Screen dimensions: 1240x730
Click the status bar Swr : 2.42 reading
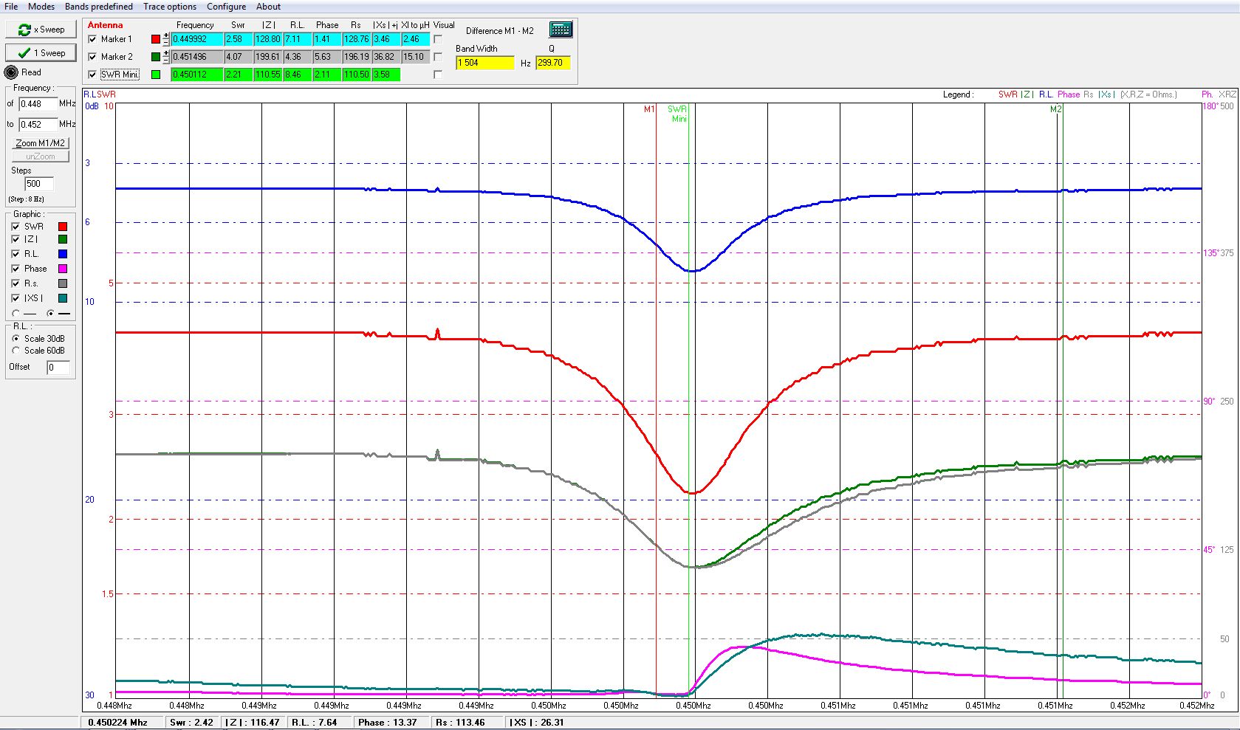[191, 723]
